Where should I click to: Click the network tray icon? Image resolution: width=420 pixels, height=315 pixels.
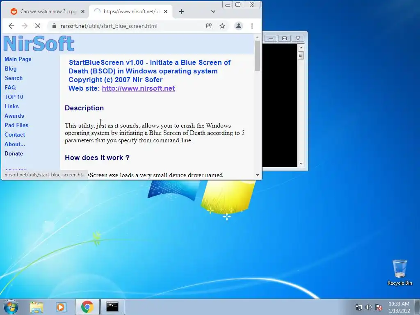tap(358, 307)
